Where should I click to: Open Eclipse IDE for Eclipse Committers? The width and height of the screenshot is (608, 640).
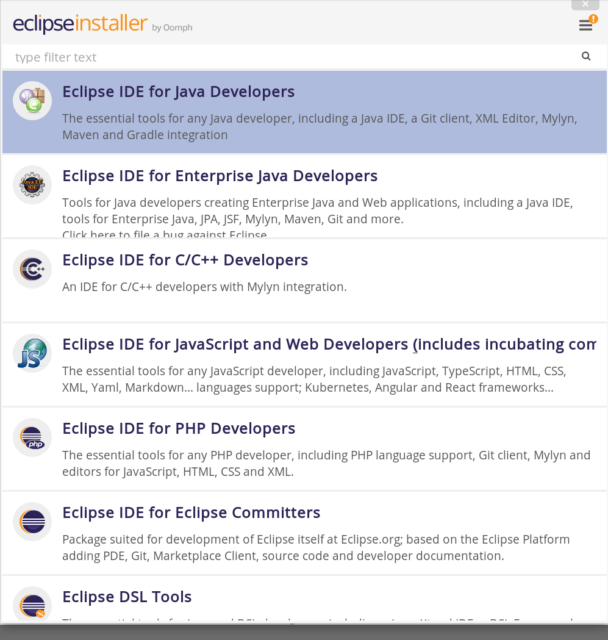click(x=191, y=512)
